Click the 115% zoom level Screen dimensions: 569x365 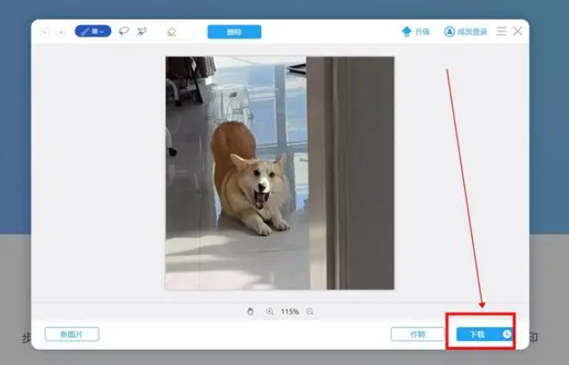click(x=289, y=311)
